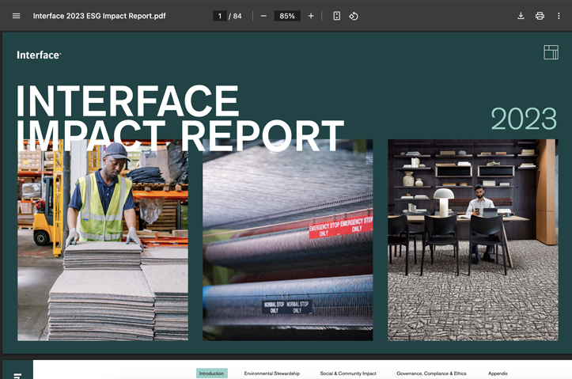572x379 pixels.
Task: Click the floor plan icon on the cover
Action: [x=551, y=52]
